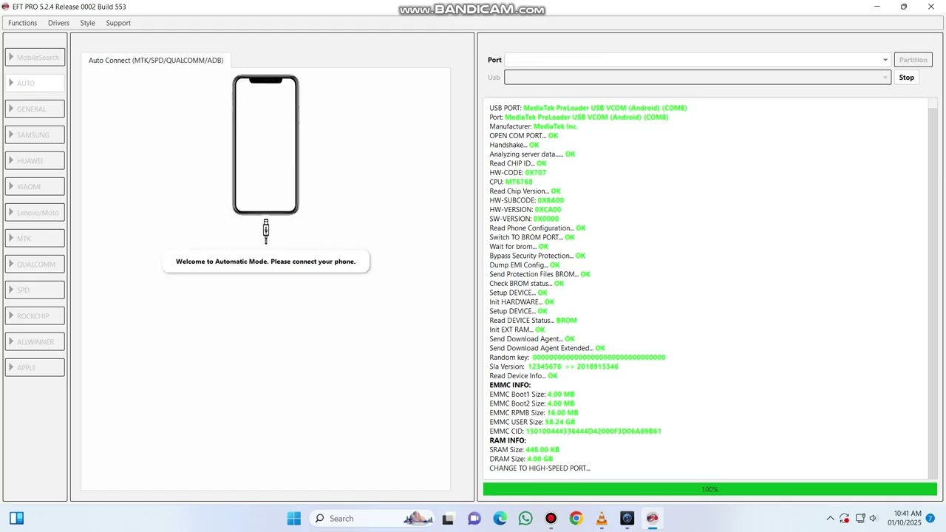Screen dimensions: 946x532
Task: Launch Google Chrome from the taskbar
Action: (576, 519)
